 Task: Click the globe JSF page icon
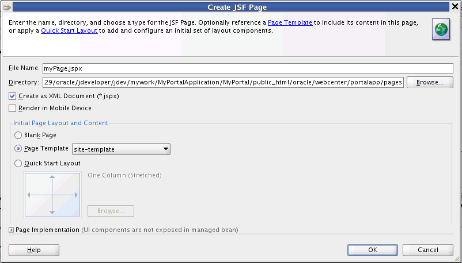(441, 29)
